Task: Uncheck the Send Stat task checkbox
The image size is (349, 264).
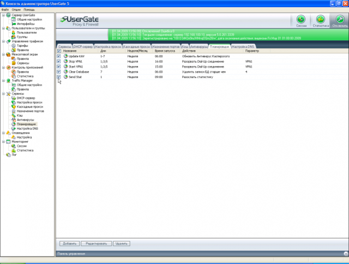Action: point(59,77)
